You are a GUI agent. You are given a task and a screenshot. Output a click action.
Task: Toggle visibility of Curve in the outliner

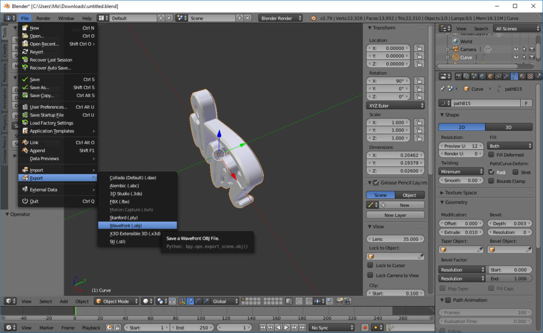(x=516, y=57)
